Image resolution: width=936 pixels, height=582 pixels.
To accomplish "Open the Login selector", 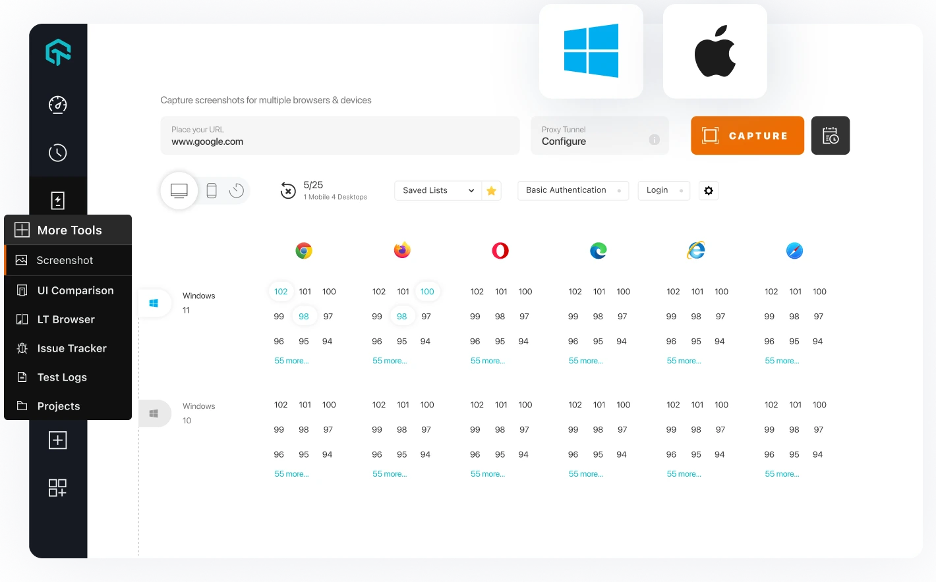I will click(663, 190).
